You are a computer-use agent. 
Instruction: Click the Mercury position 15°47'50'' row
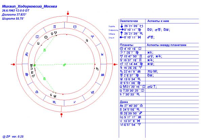pyautogui.click(x=131, y=56)
